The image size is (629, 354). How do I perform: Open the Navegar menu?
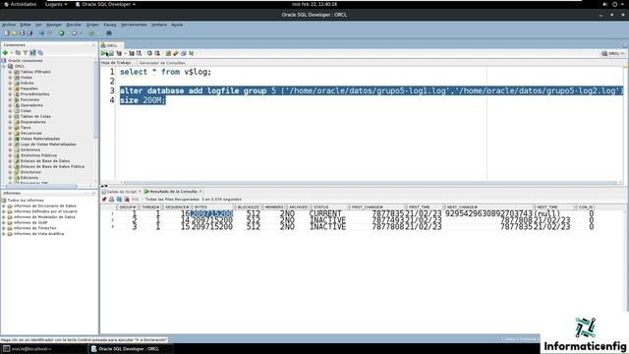54,25
